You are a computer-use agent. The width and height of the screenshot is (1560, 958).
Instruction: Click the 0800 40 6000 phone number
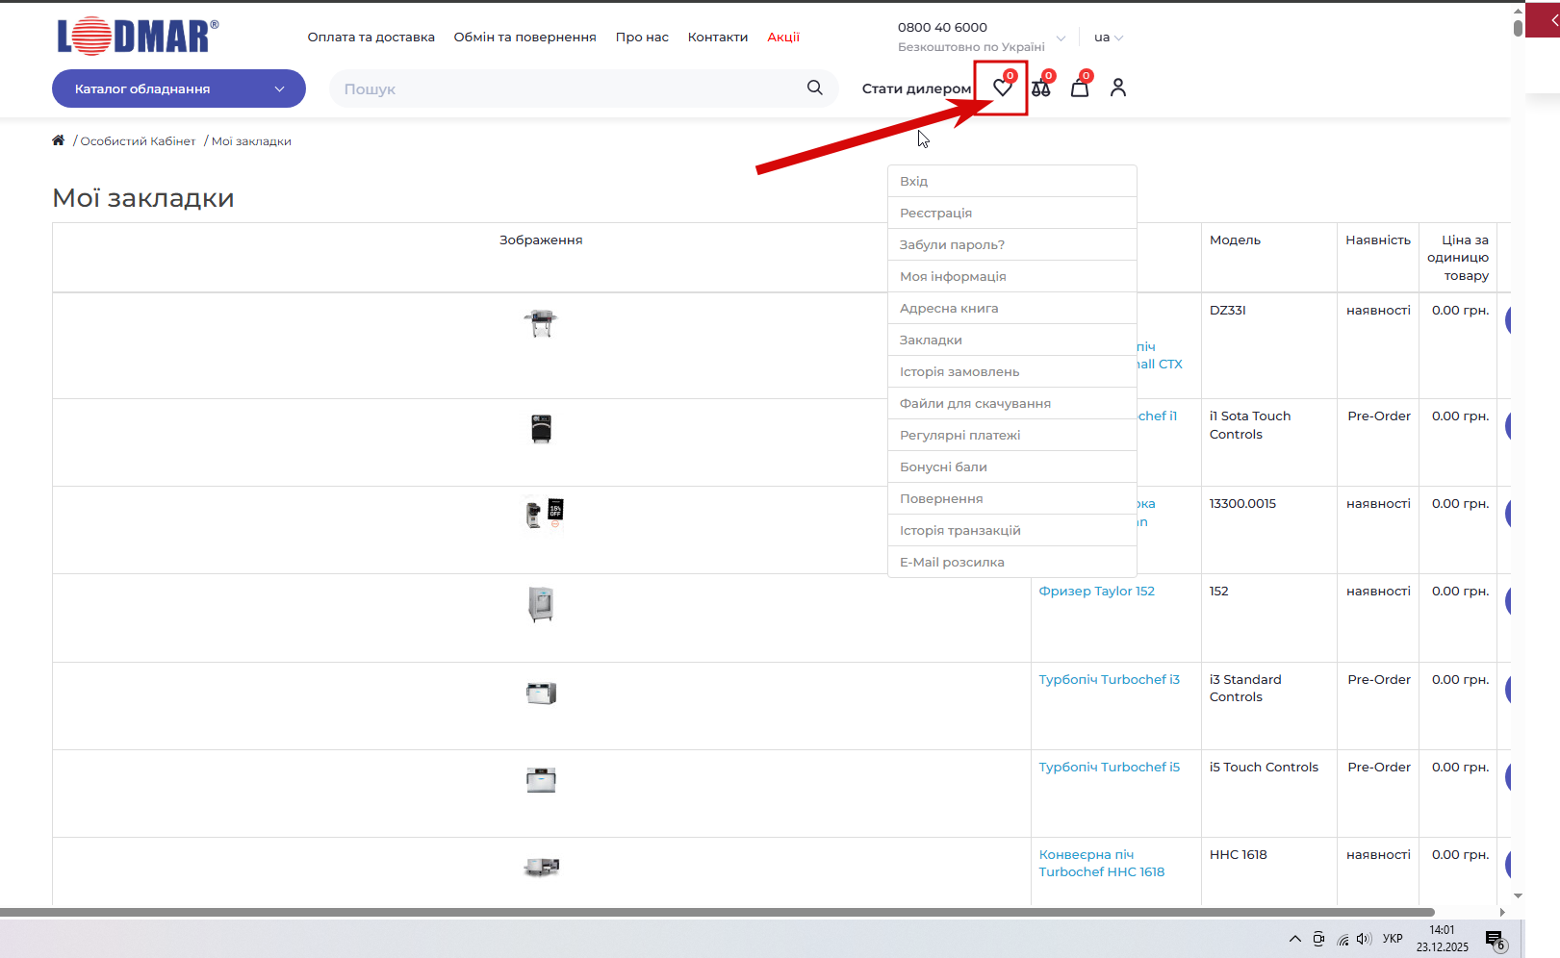pos(942,28)
